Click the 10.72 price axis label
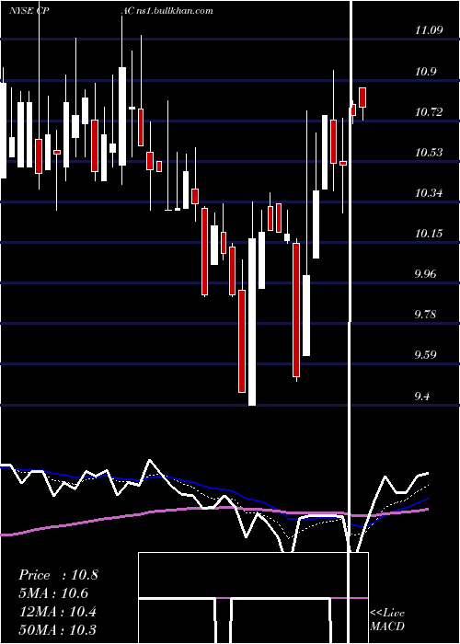The width and height of the screenshot is (460, 644). 429,111
